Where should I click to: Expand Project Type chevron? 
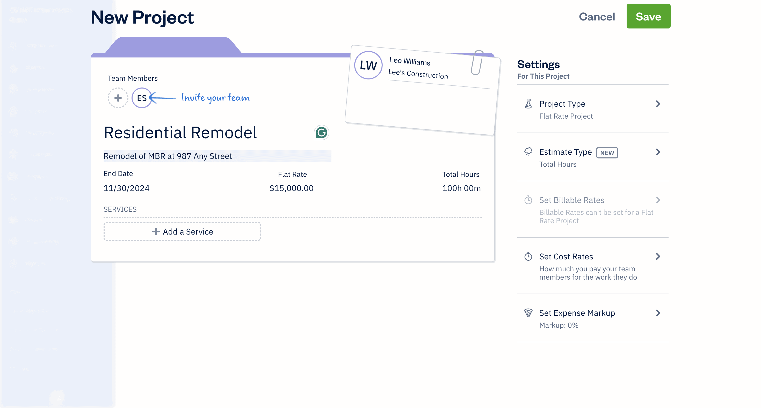pyautogui.click(x=658, y=104)
